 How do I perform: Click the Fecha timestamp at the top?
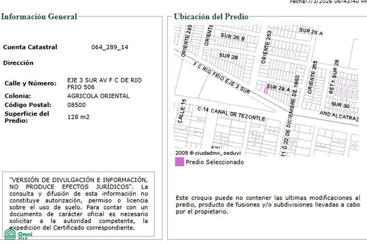(x=328, y=1)
